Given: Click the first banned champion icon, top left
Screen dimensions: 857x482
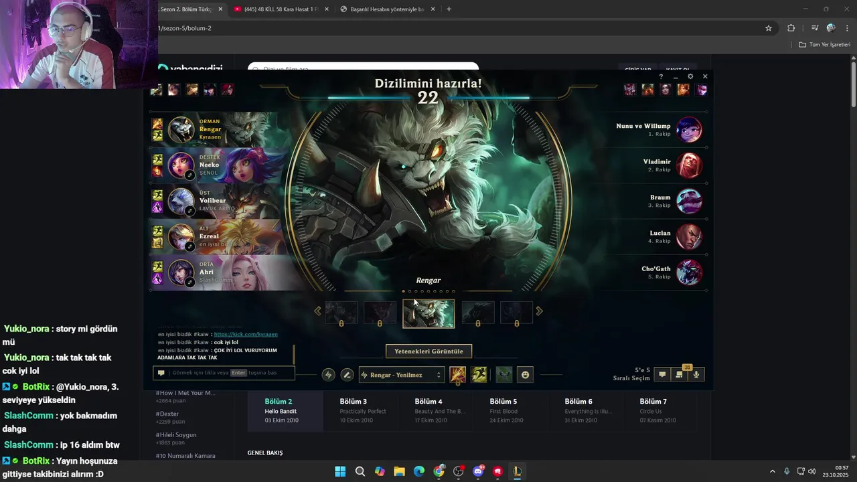Looking at the screenshot, I should coord(156,90).
